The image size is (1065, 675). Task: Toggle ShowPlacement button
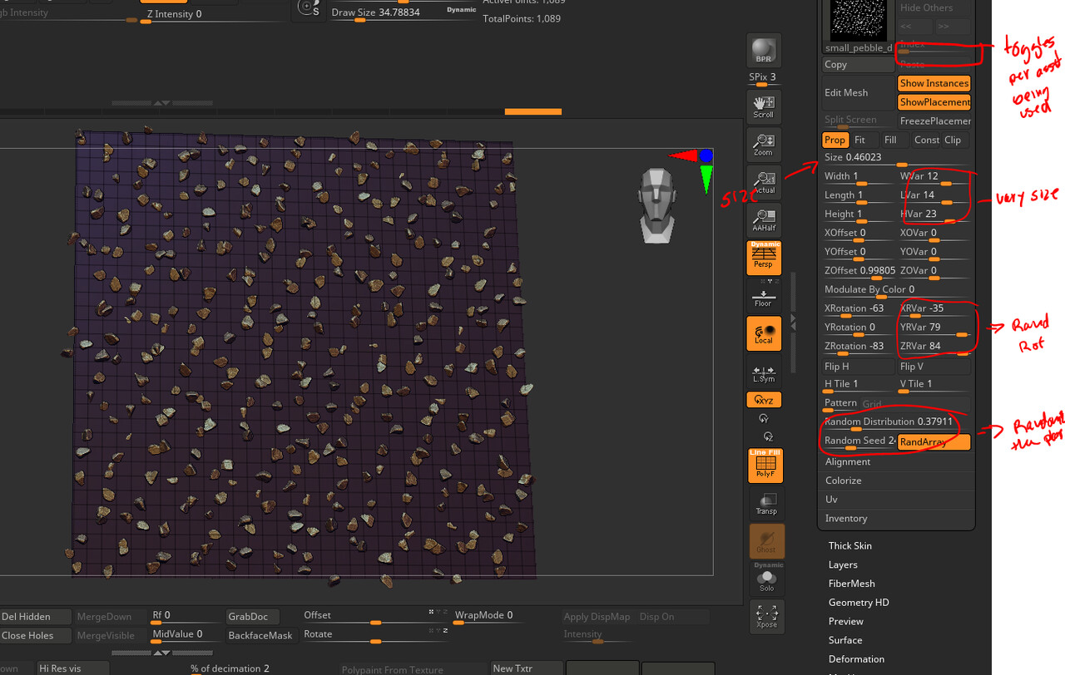934,102
